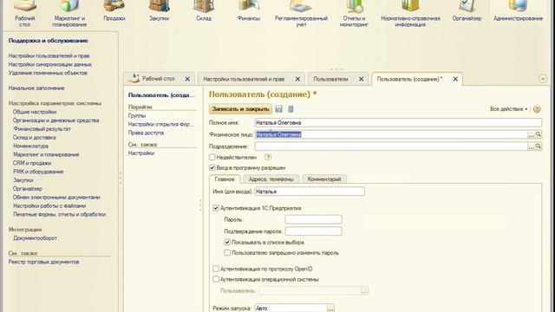This screenshot has width=555, height=312.
Task: Click Записать и закрыть button
Action: coord(240,109)
